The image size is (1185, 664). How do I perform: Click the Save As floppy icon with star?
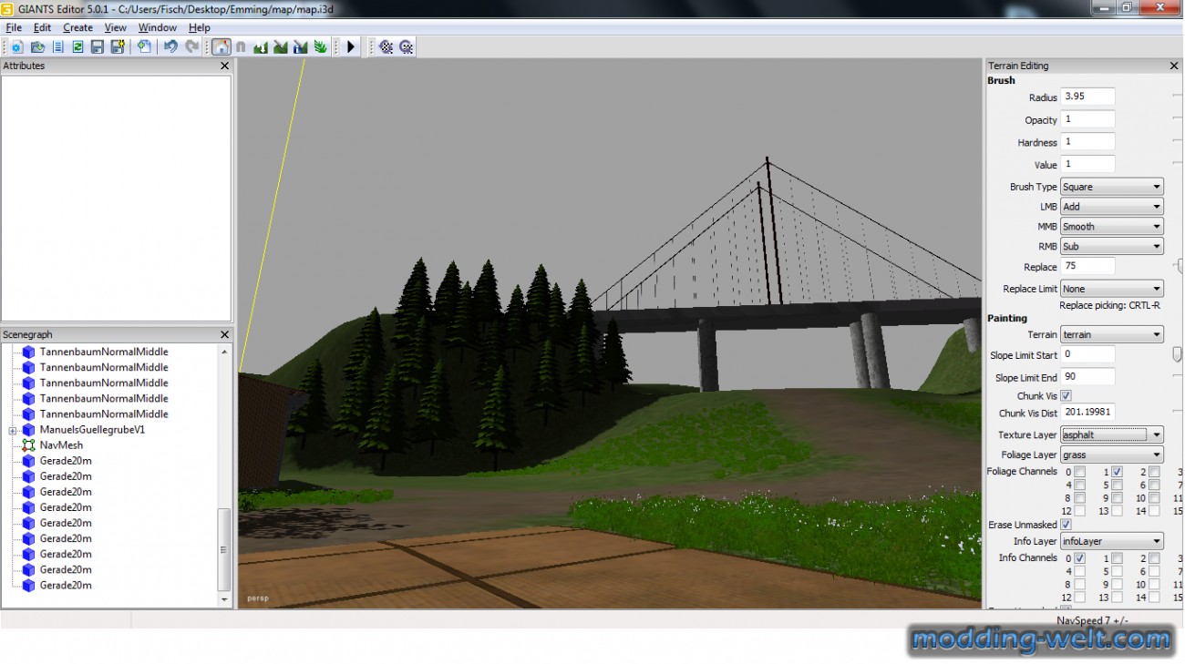pyautogui.click(x=118, y=46)
